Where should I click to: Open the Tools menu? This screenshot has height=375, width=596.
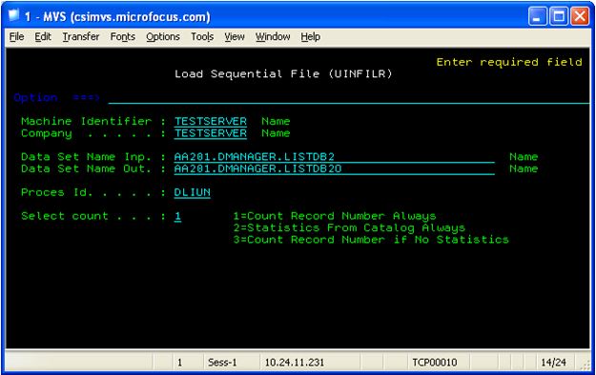point(202,37)
